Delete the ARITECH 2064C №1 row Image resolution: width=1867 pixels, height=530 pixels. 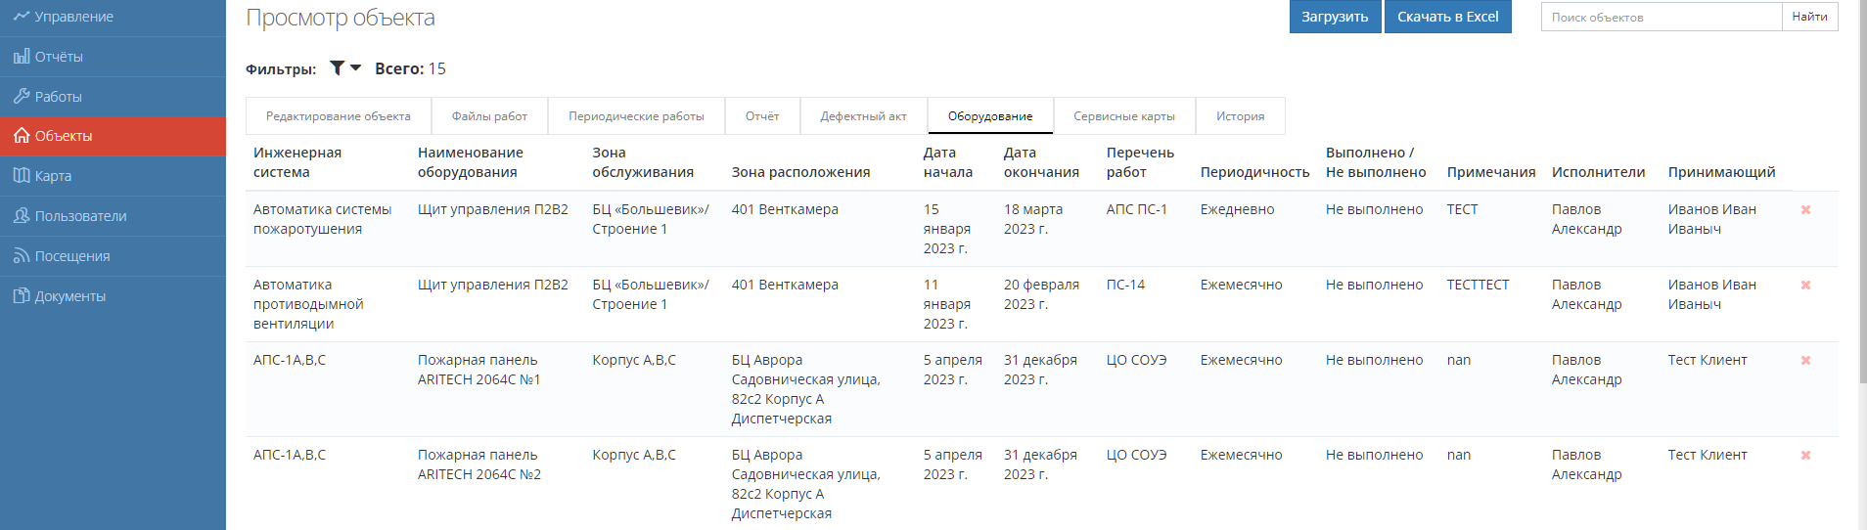1805,361
